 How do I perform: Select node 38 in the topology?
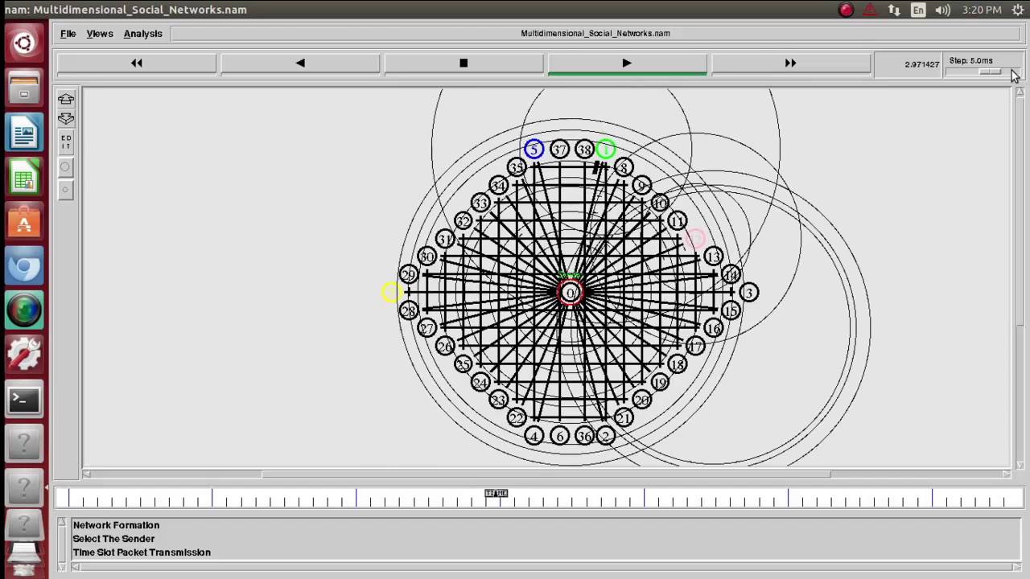584,149
